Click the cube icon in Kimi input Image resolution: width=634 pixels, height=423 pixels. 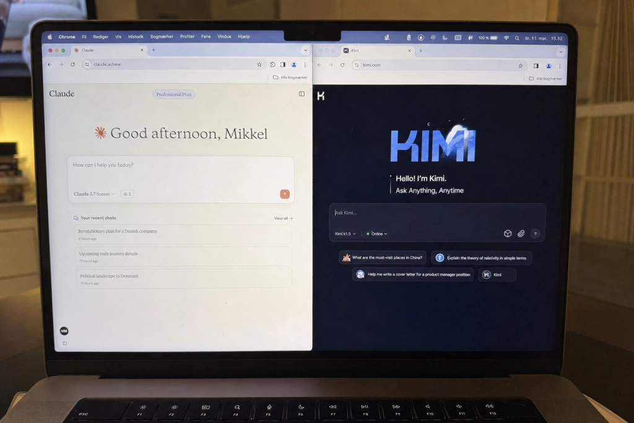click(508, 233)
